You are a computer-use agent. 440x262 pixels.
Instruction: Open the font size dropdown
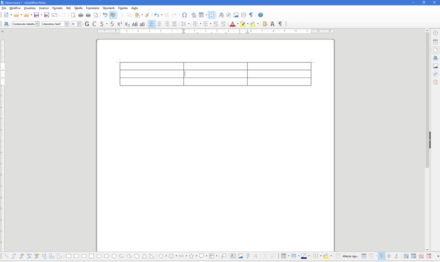79,24
